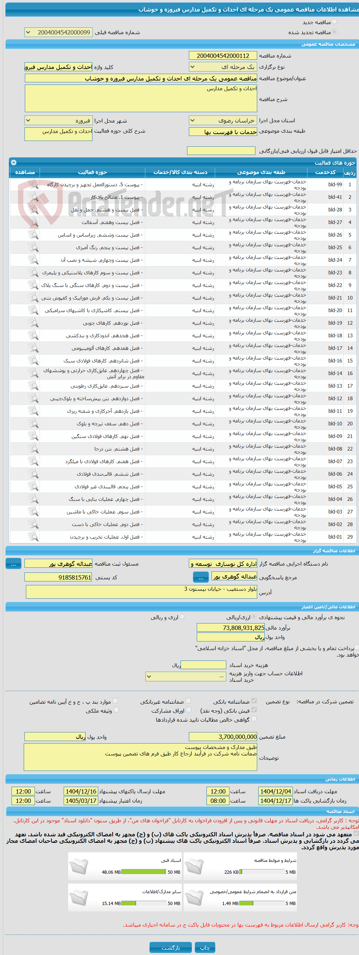The width and height of the screenshot is (359, 955).
Task: Open view icon for row bld-22
Action: (33, 285)
